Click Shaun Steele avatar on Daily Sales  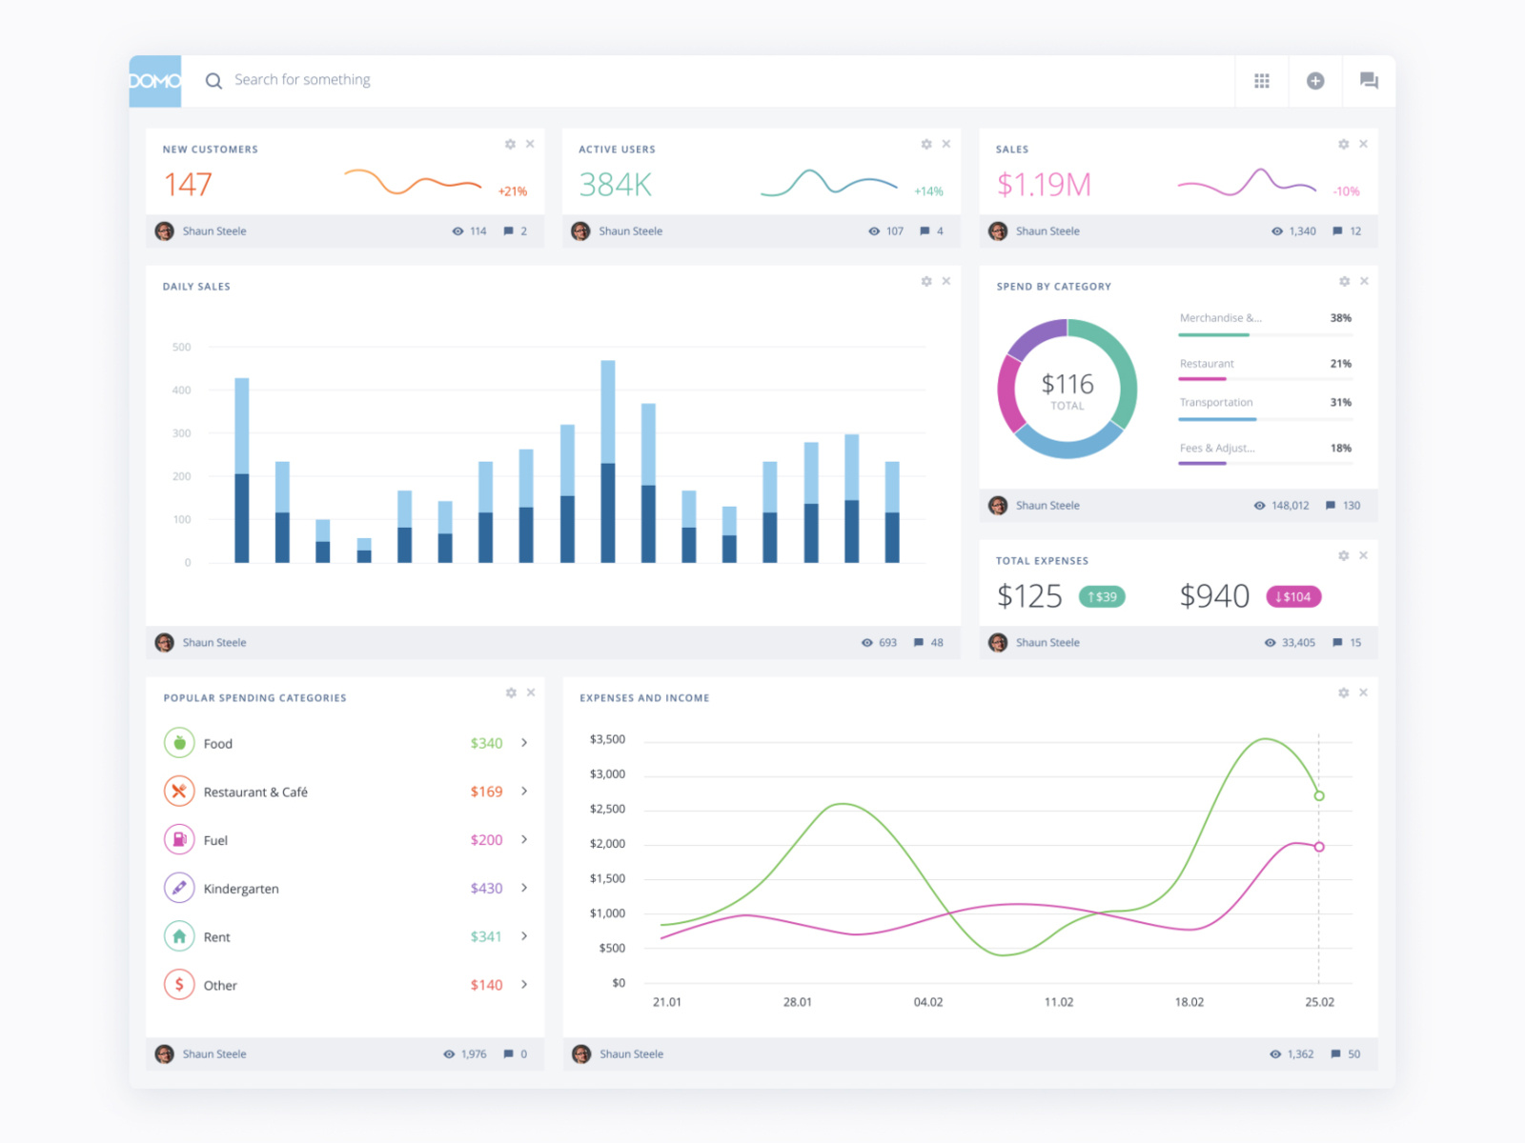tap(165, 643)
